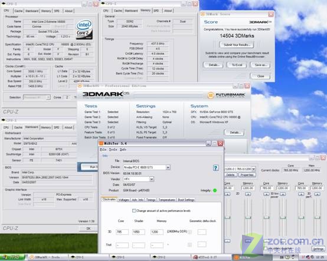Switch to Timings tab in NiBiTor
The height and width of the screenshot is (261, 327).
151,200
